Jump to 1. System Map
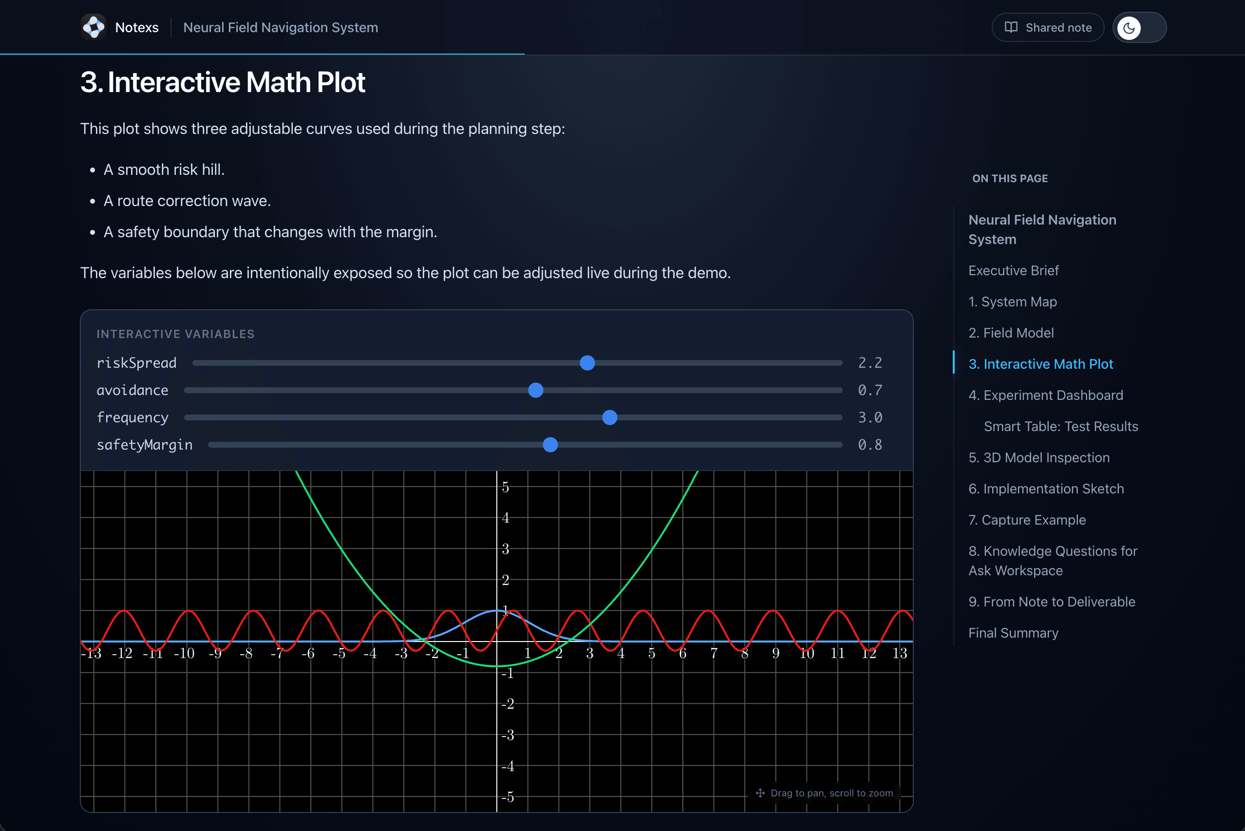Viewport: 1245px width, 831px height. (1012, 302)
